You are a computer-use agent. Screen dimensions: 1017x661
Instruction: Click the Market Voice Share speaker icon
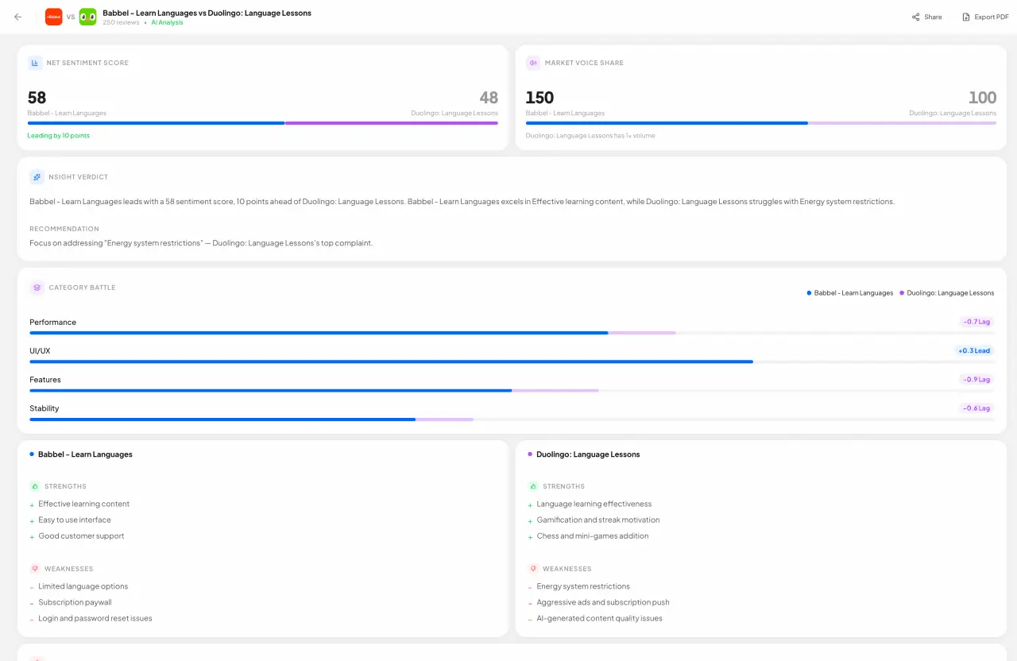click(x=533, y=63)
